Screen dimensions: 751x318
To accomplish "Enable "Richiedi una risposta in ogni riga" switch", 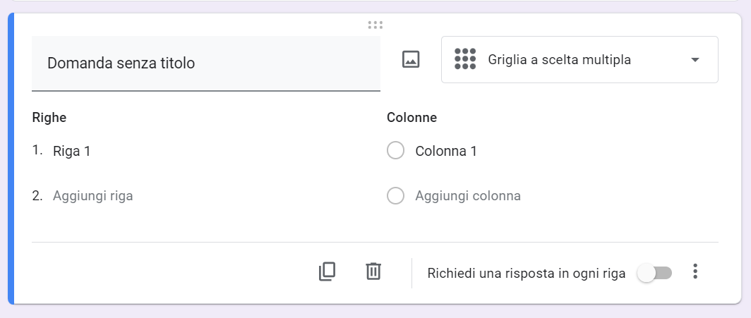I will tap(654, 273).
